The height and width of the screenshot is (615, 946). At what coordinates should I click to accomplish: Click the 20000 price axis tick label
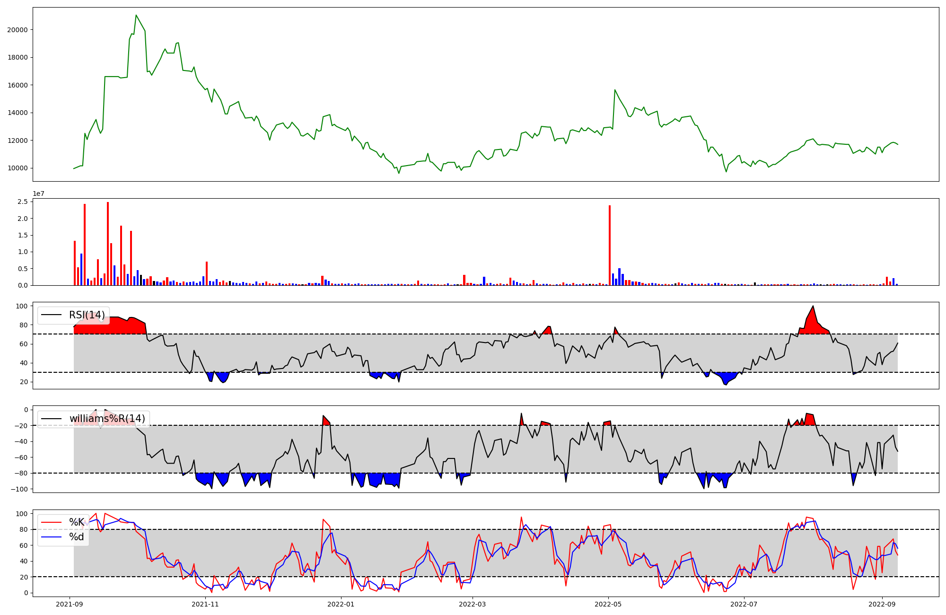tap(17, 30)
